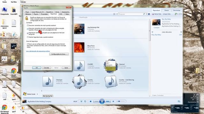Image resolution: width=204 pixels, height=114 pixels.
Task: Open AquiSertanejo.Net album cover
Action: [79, 29]
